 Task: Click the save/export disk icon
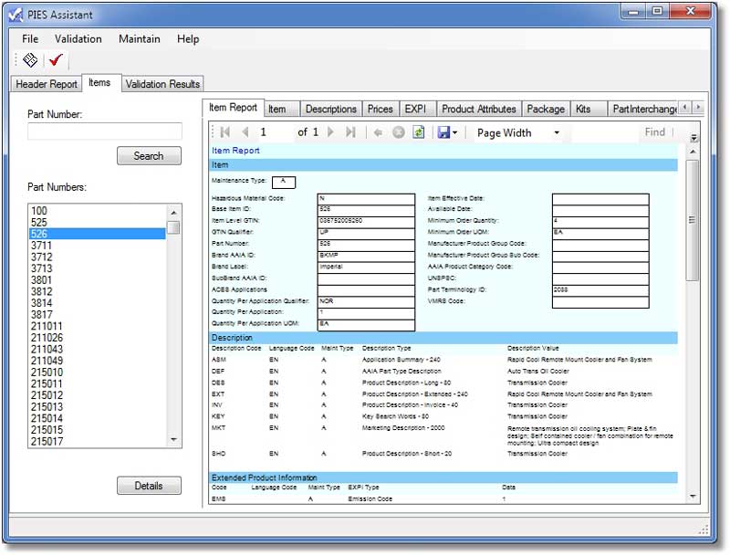click(443, 132)
